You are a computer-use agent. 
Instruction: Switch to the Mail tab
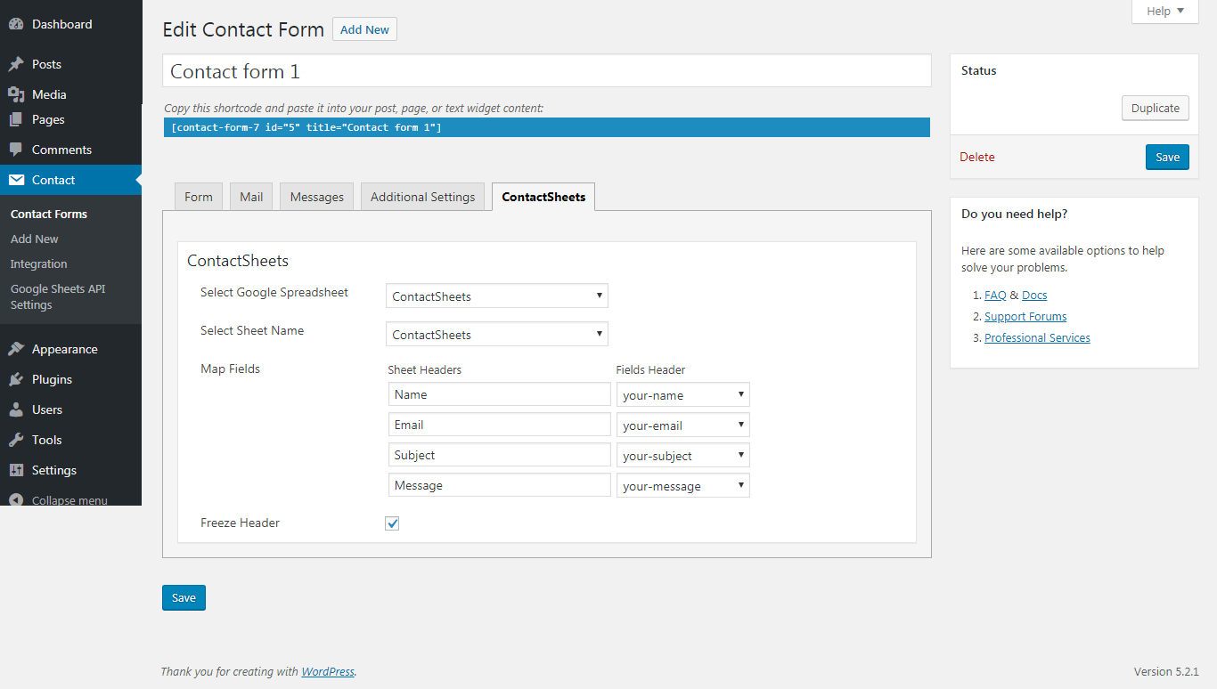pyautogui.click(x=251, y=197)
